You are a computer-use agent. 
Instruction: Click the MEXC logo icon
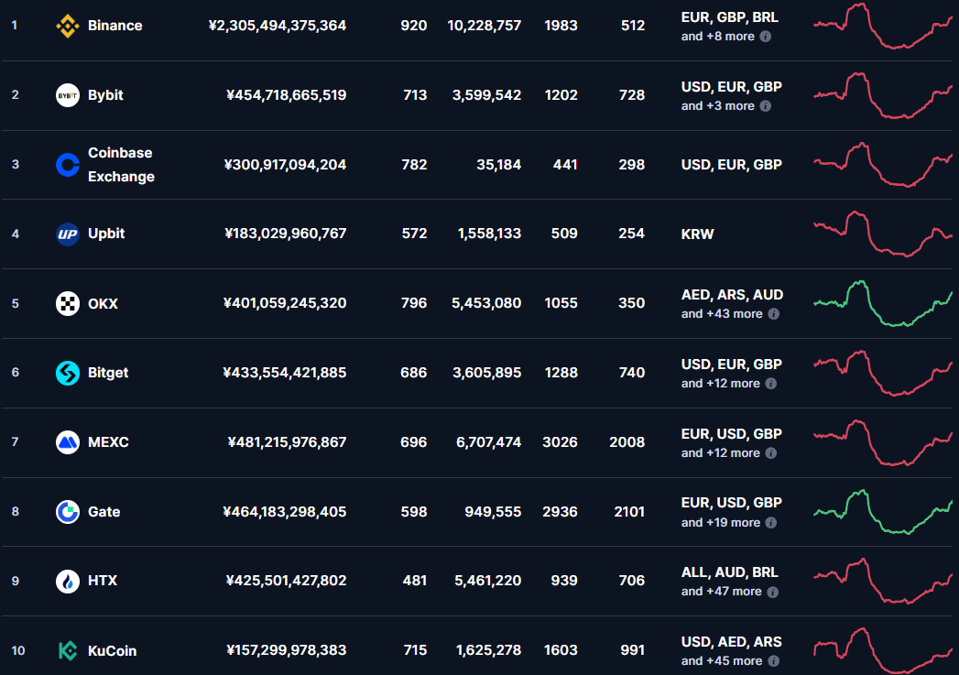[67, 442]
